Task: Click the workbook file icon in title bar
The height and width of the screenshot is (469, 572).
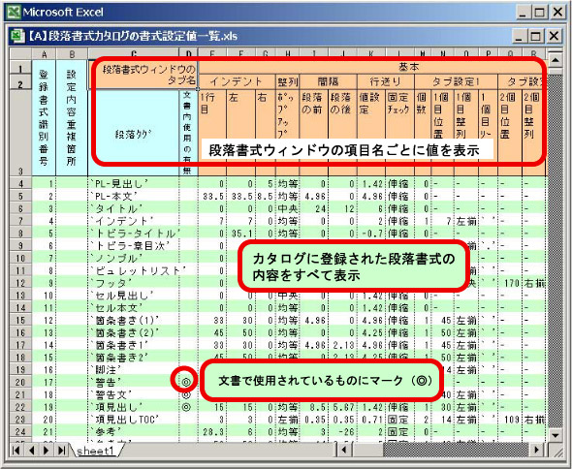Action: click(x=16, y=36)
